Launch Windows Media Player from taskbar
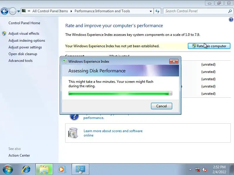The image size is (234, 175). click(x=62, y=169)
